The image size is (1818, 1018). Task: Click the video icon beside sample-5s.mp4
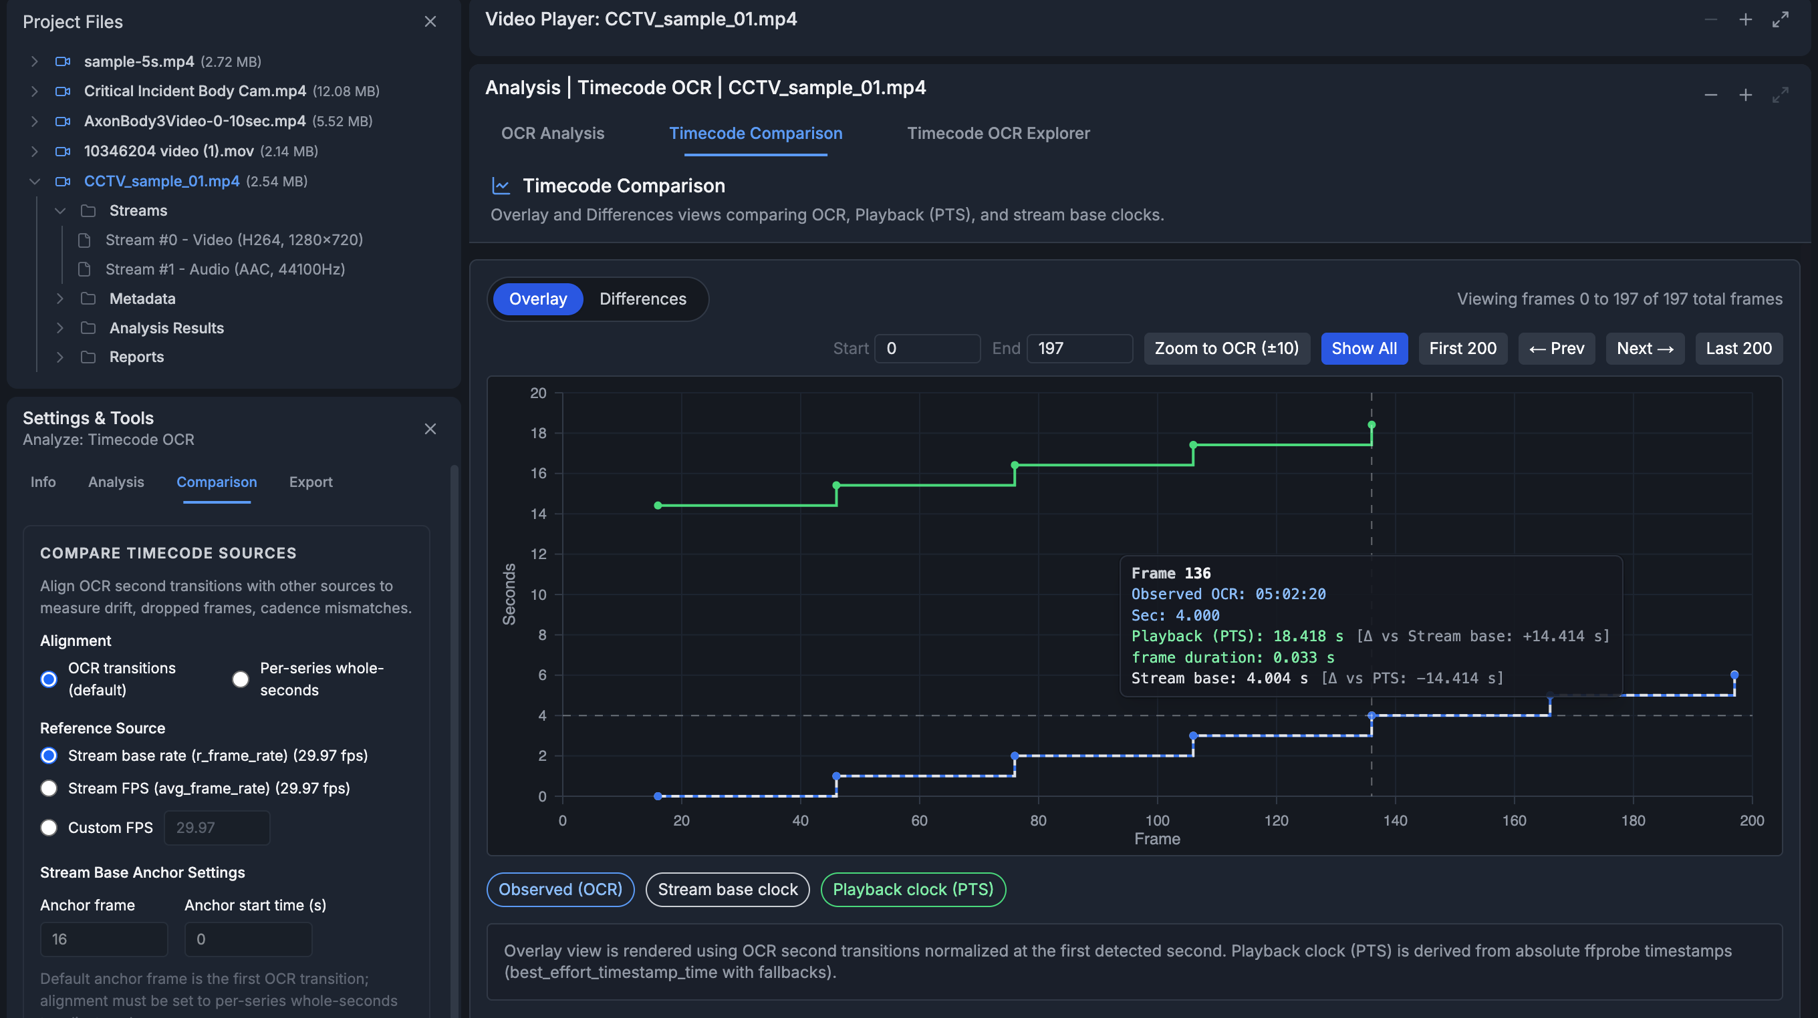coord(63,61)
